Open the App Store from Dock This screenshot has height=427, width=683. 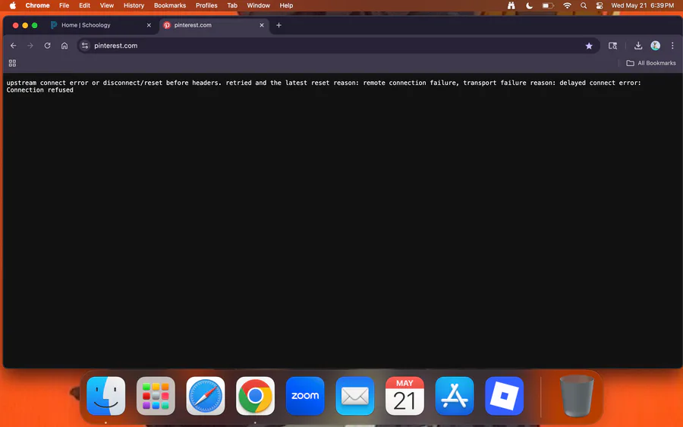click(455, 396)
